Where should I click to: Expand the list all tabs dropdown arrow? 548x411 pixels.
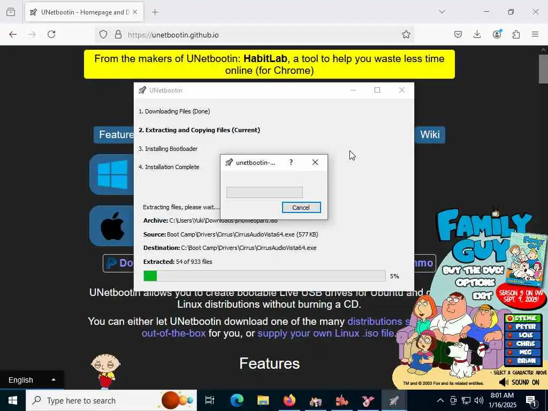pos(442,12)
